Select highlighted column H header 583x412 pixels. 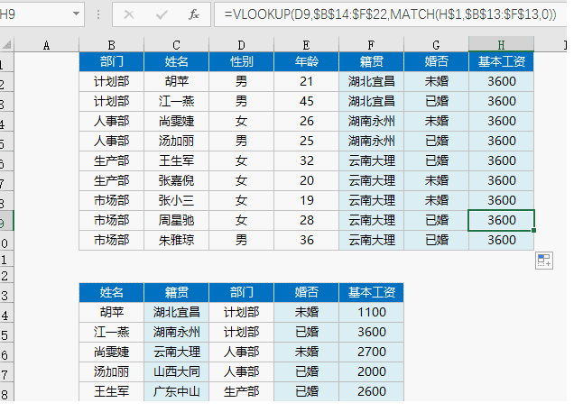[x=501, y=45]
